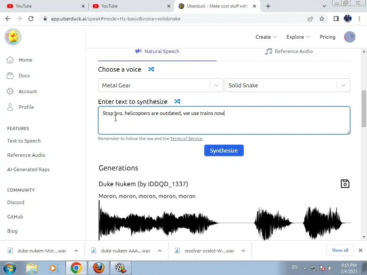The image size is (367, 275).
Task: Click the EN language indicator
Action: [295, 267]
